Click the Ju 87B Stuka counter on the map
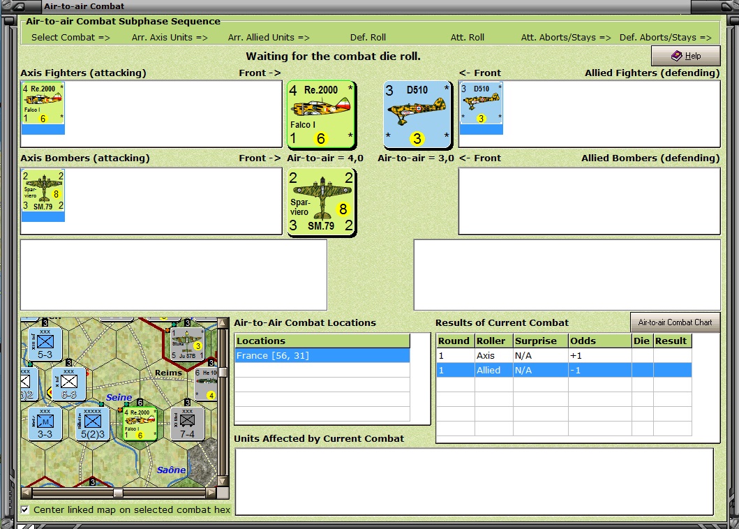The height and width of the screenshot is (529, 739). pos(187,344)
